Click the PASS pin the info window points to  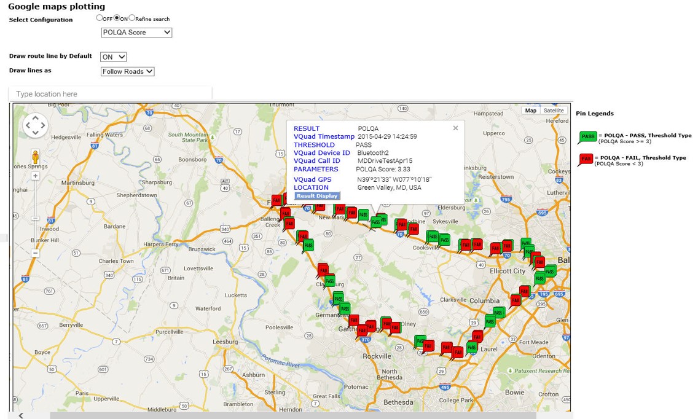375,222
